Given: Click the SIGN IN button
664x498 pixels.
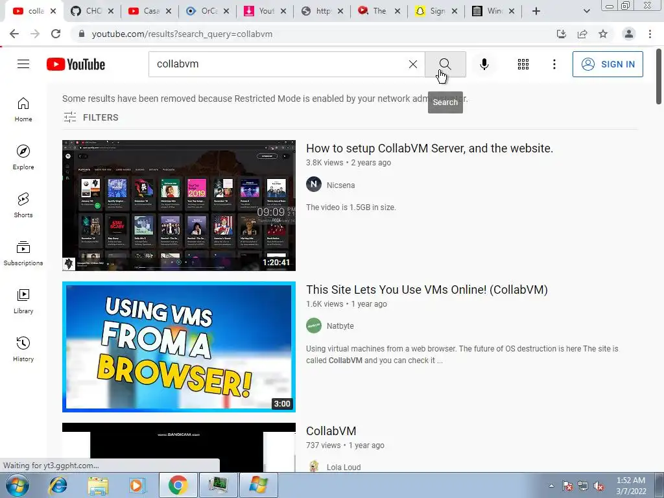Looking at the screenshot, I should coord(608,64).
